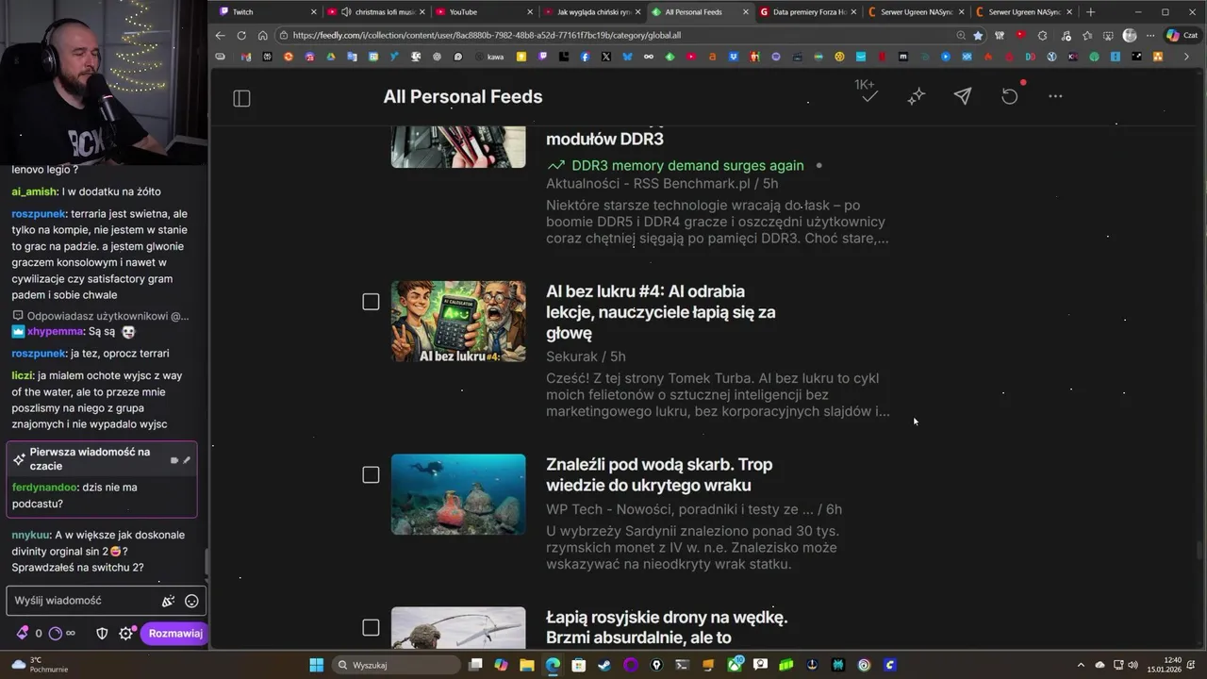Open the emote picker in chat
Image resolution: width=1207 pixels, height=679 pixels.
coord(191,601)
